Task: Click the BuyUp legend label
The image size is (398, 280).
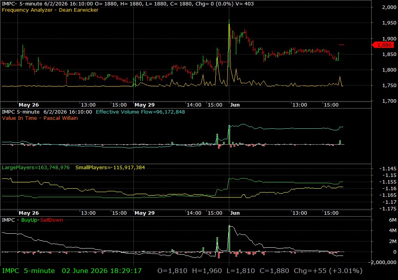Action: click(x=29, y=220)
